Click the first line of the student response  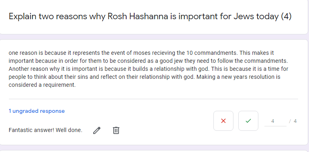tap(141, 53)
